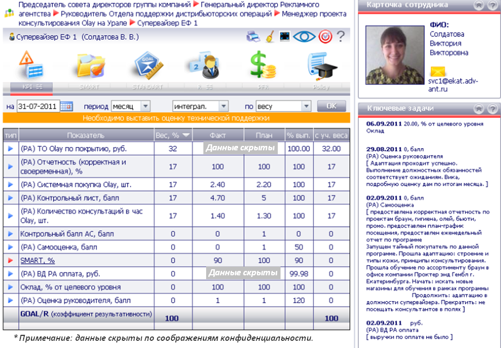Click the KPI warning-table icon
The height and width of the screenshot is (348, 501).
click(31, 65)
